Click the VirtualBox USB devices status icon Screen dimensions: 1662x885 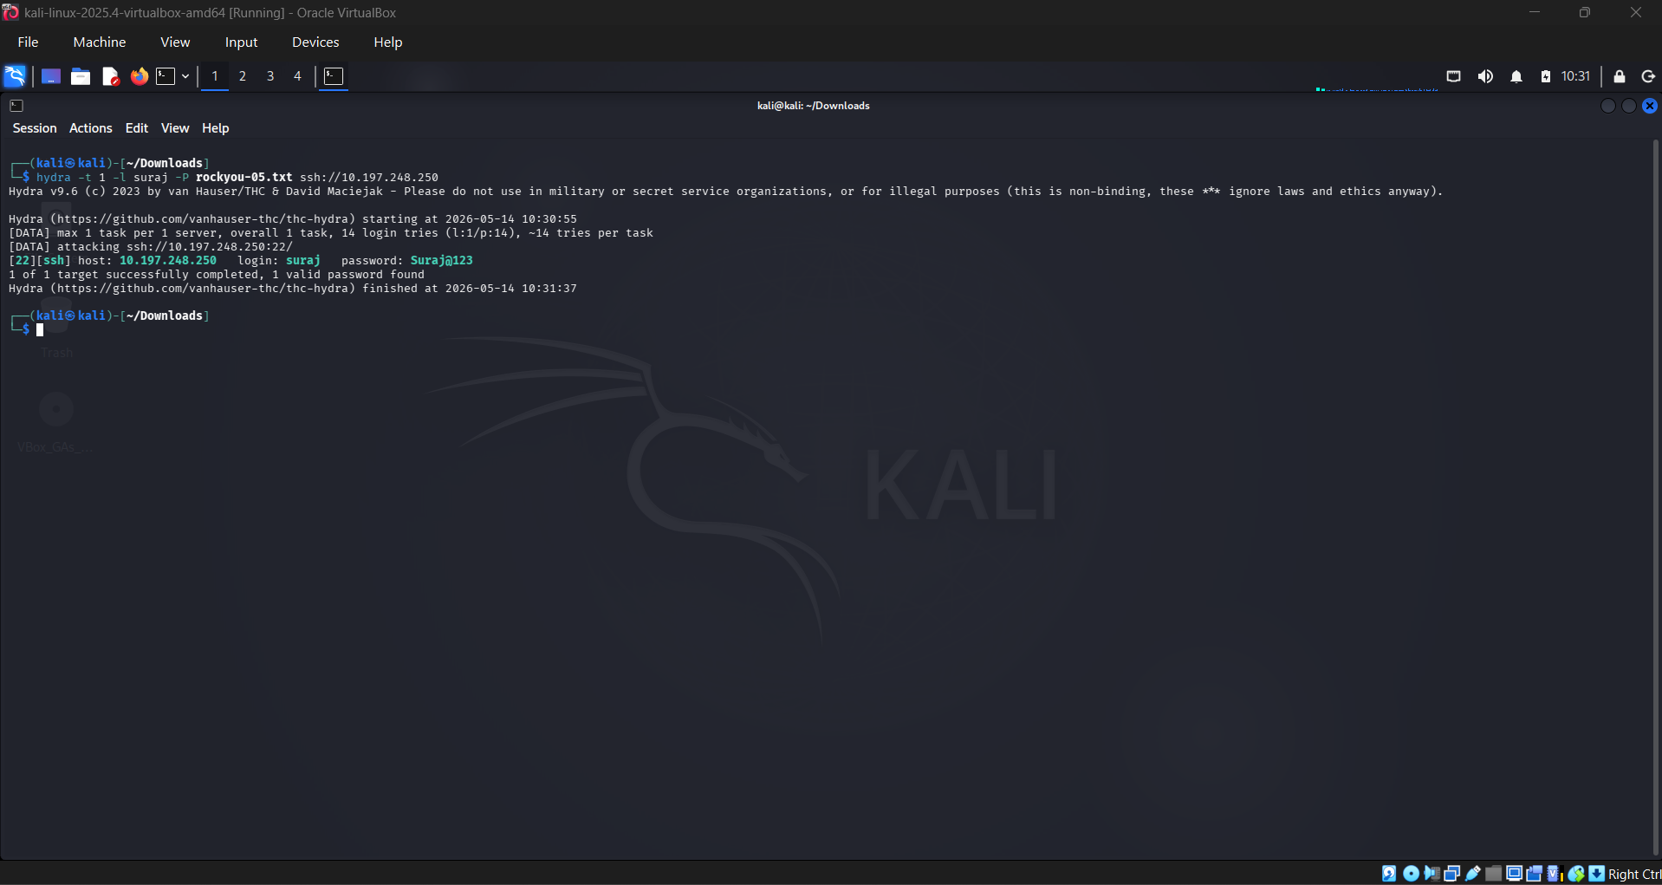pyautogui.click(x=1473, y=874)
